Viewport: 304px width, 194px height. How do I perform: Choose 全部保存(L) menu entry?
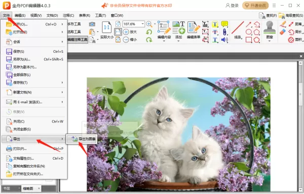pos(34,75)
